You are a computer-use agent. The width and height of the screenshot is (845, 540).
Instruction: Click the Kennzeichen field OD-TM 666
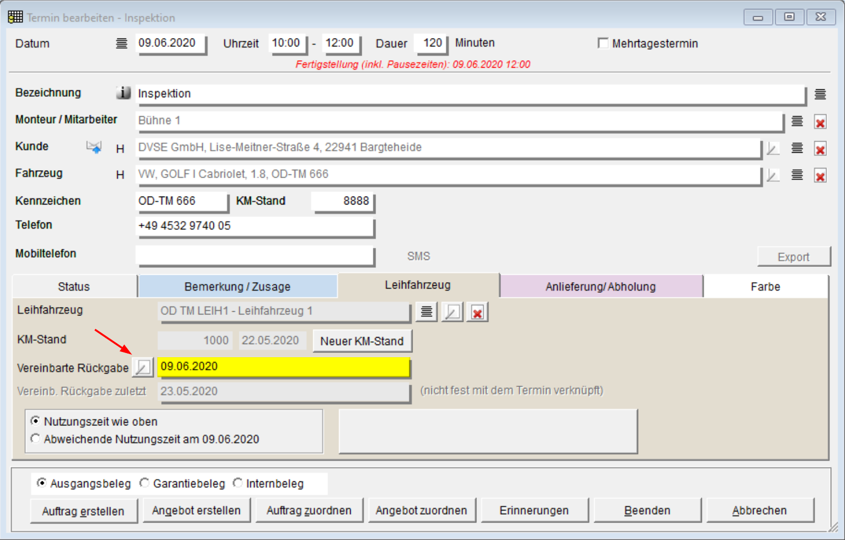point(182,201)
